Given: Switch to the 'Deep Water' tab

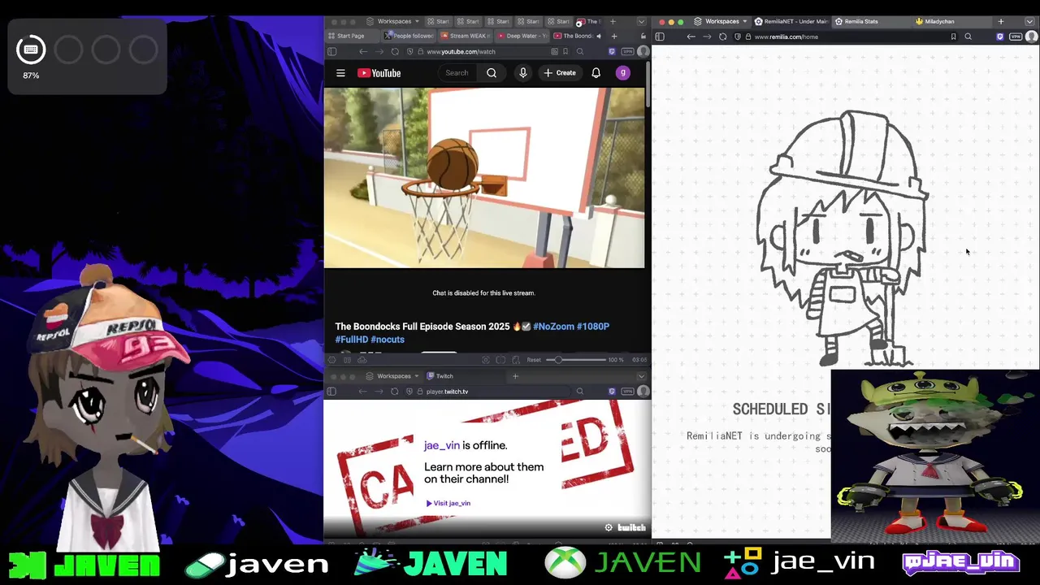Looking at the screenshot, I should click(x=522, y=36).
